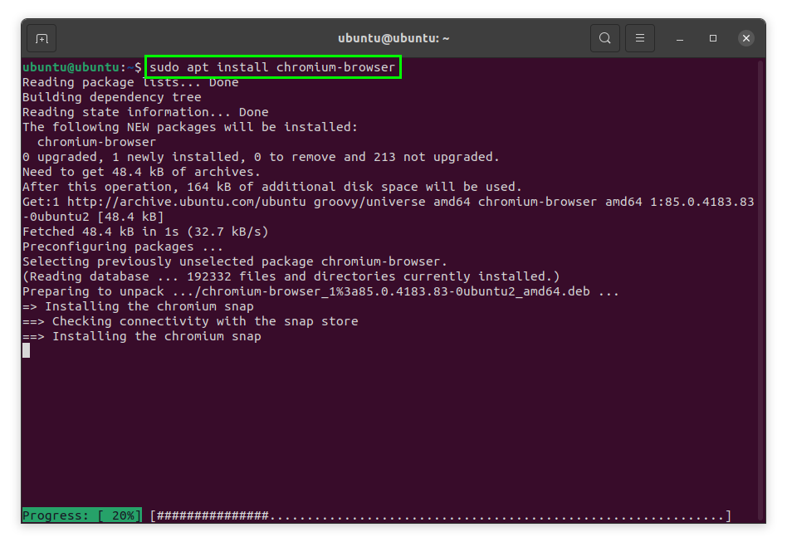Click the terminal vertical scrollbar
The width and height of the screenshot is (787, 547).
click(x=761, y=291)
